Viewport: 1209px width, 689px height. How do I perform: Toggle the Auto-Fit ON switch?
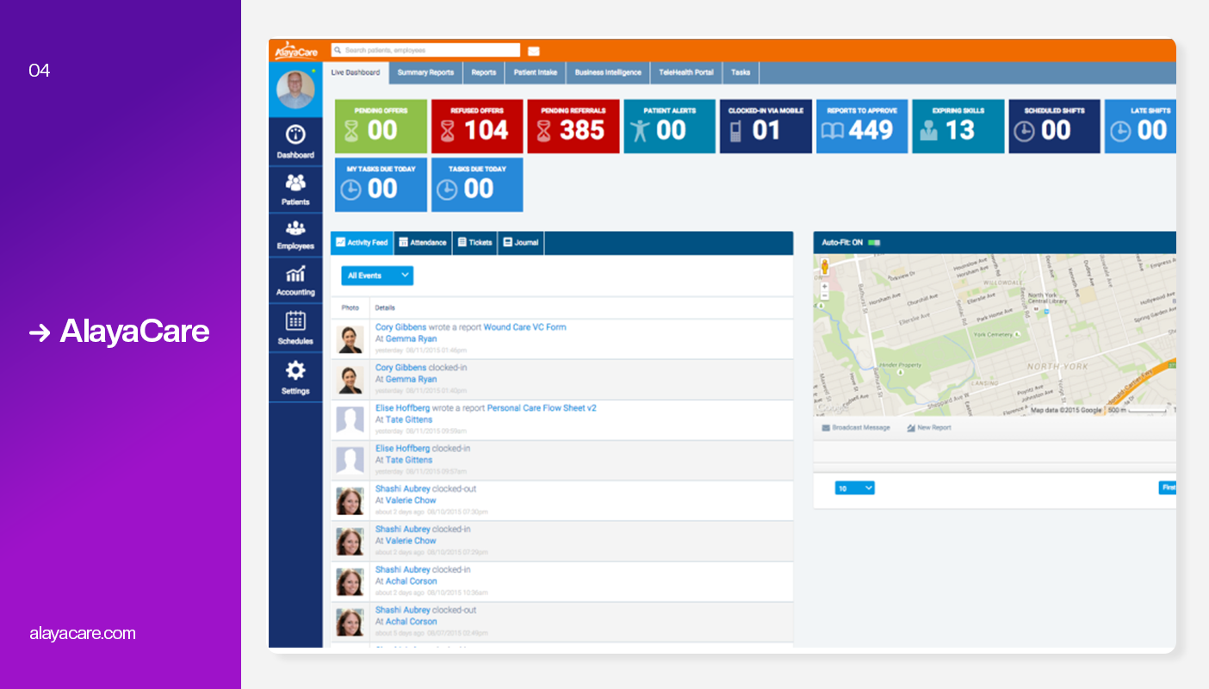point(874,243)
